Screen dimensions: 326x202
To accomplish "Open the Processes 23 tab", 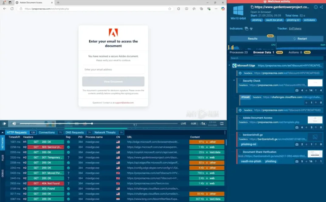I will [239, 53].
